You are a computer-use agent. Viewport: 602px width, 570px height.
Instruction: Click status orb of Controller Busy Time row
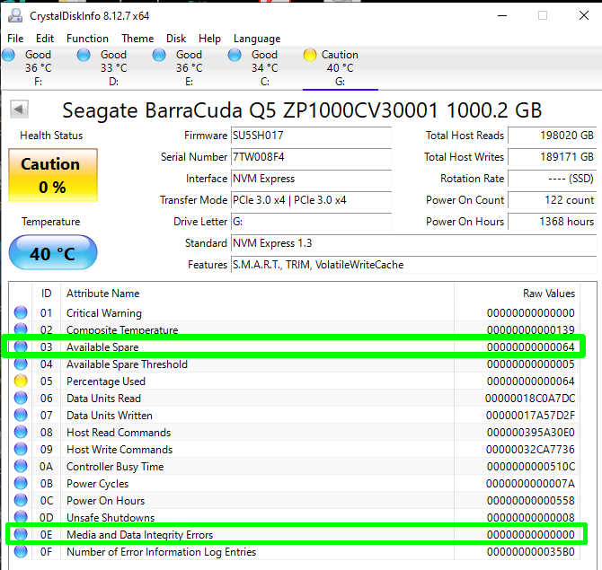pos(21,467)
